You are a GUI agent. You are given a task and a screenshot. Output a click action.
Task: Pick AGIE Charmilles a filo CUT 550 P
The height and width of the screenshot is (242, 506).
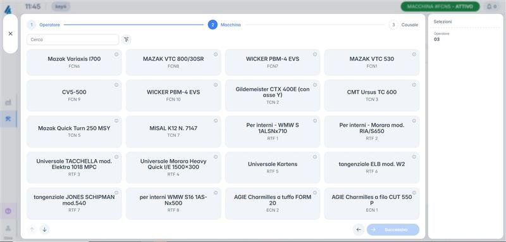point(372,203)
